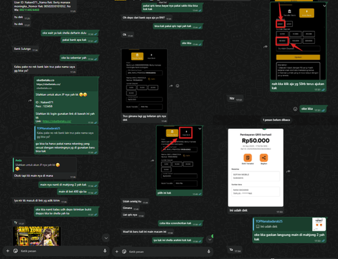Screen dimensions: 338x259
Task: Open the ANTI ZONK game banner image
Action: point(37,236)
